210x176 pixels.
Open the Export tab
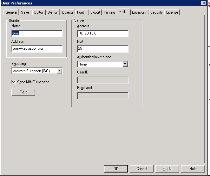coord(95,12)
